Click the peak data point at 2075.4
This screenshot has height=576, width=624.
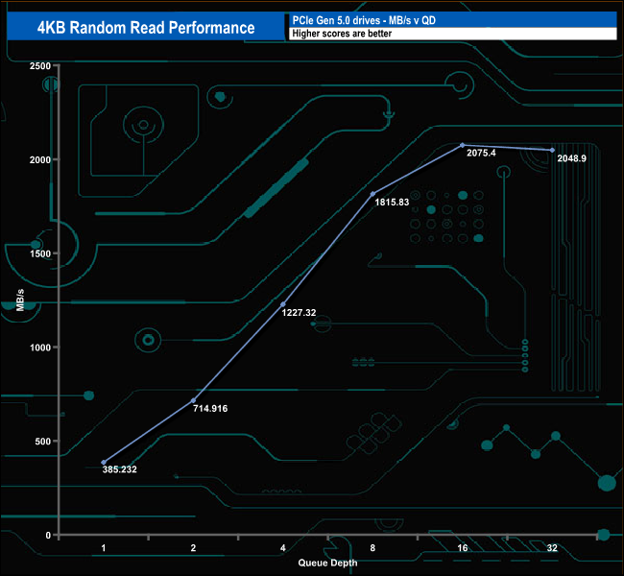462,145
